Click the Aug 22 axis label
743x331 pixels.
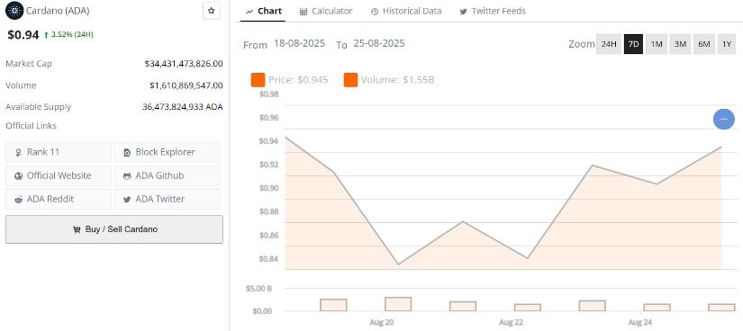(x=511, y=323)
